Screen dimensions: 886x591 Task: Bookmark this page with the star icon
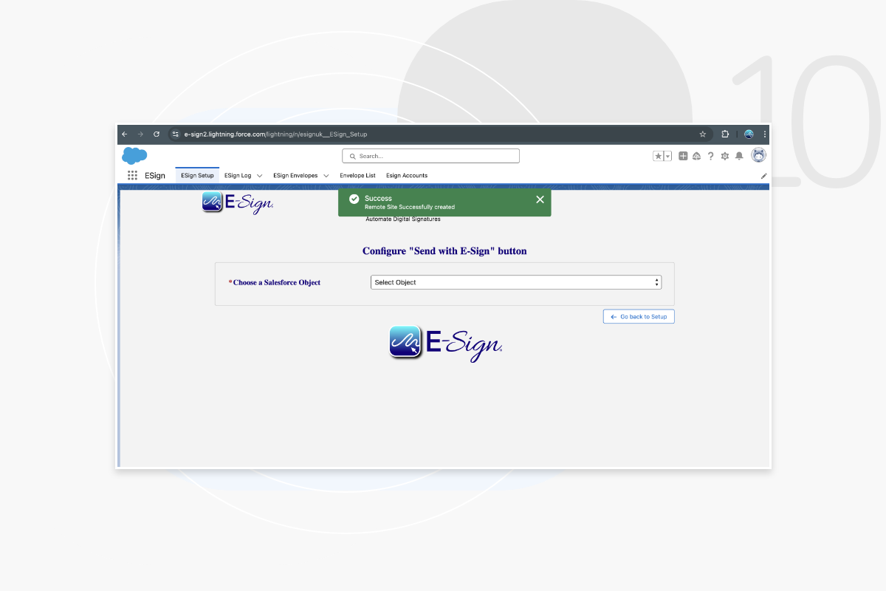pyautogui.click(x=703, y=134)
